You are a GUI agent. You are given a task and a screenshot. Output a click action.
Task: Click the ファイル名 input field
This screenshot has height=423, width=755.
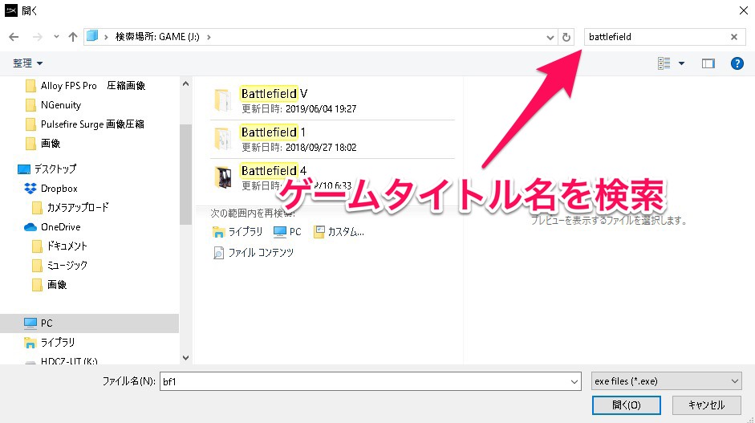364,381
